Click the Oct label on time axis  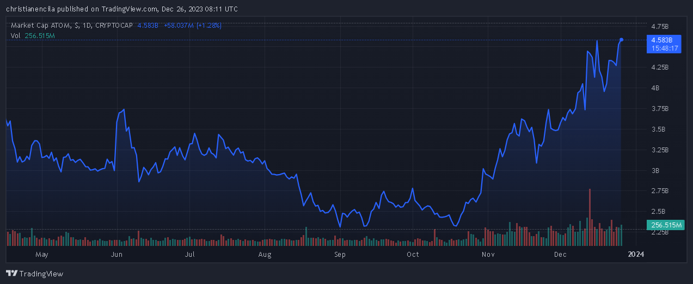413,254
